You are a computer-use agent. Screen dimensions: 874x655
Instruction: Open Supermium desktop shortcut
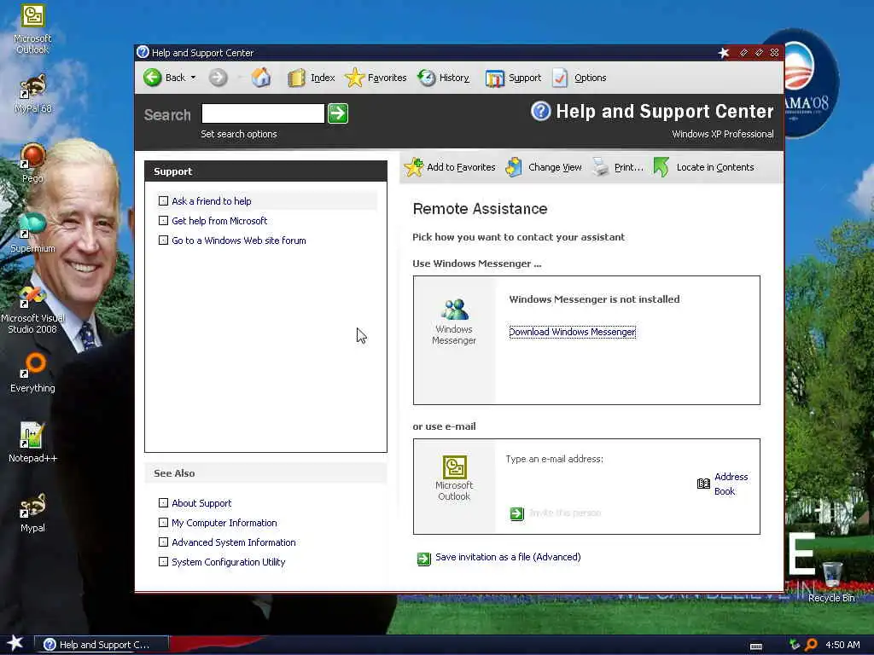32,233
